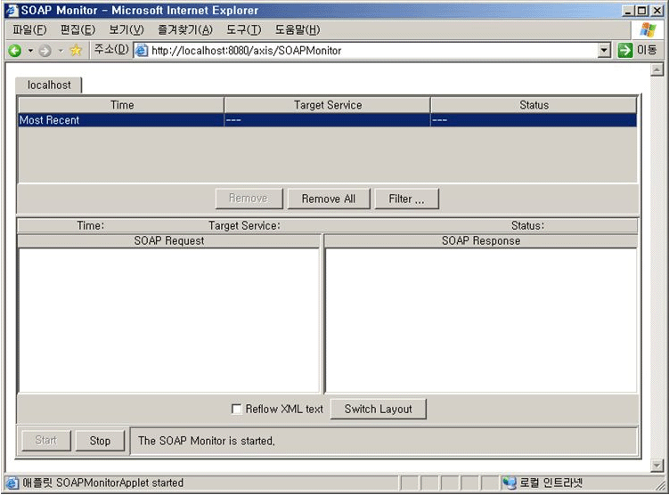The width and height of the screenshot is (669, 495).
Task: Click the page scrollbar down arrow
Action: coord(657,466)
